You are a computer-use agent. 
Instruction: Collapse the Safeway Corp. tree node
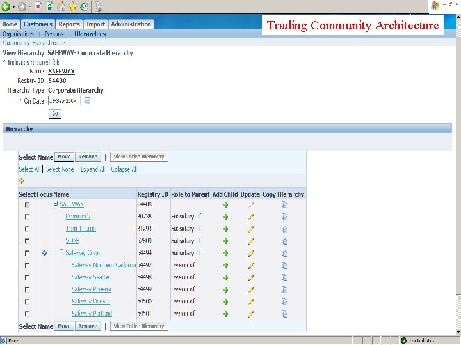pos(61,252)
